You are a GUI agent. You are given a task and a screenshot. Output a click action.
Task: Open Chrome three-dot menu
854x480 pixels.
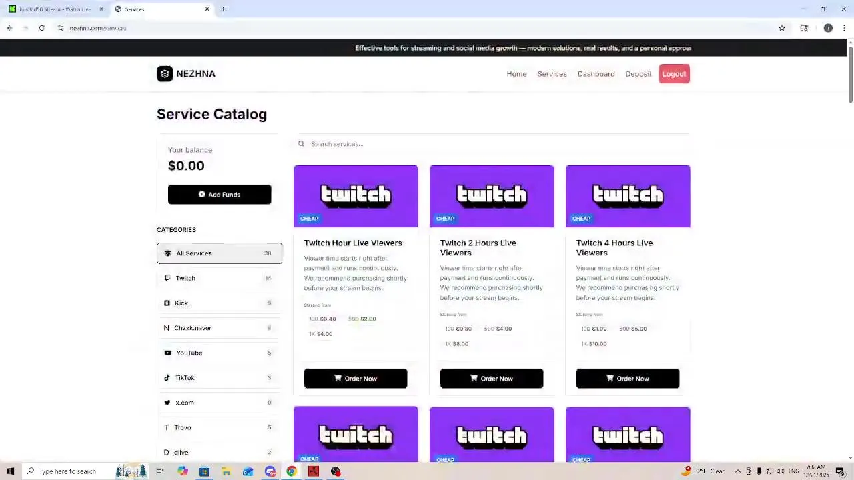(x=844, y=28)
